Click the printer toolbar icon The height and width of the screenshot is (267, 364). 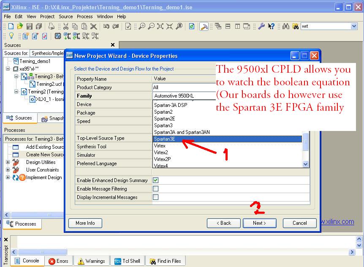coord(51,26)
